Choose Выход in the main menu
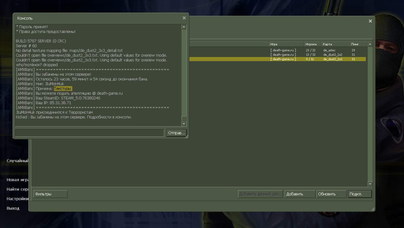The height and width of the screenshot is (228, 404). tap(13, 208)
